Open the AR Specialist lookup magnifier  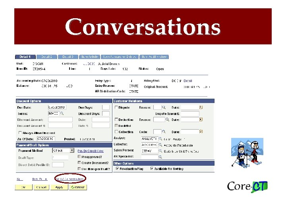[160, 157]
